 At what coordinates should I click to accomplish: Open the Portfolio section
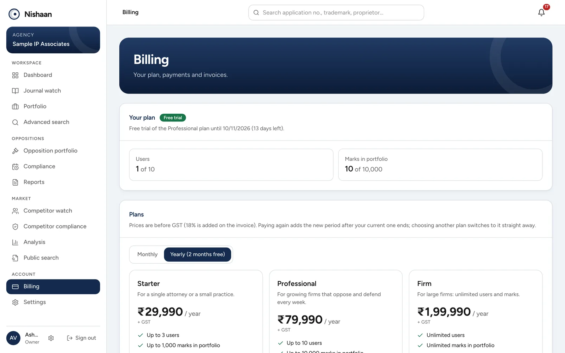[x=53, y=106]
